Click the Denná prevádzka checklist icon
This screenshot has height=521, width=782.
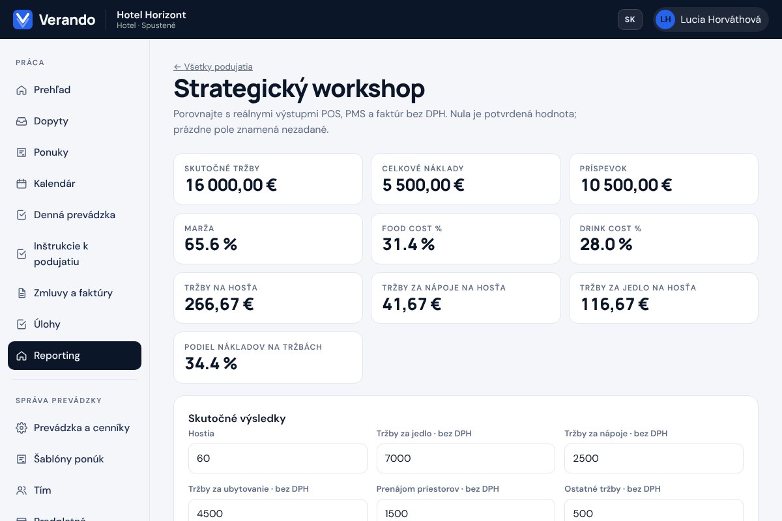pyautogui.click(x=22, y=215)
